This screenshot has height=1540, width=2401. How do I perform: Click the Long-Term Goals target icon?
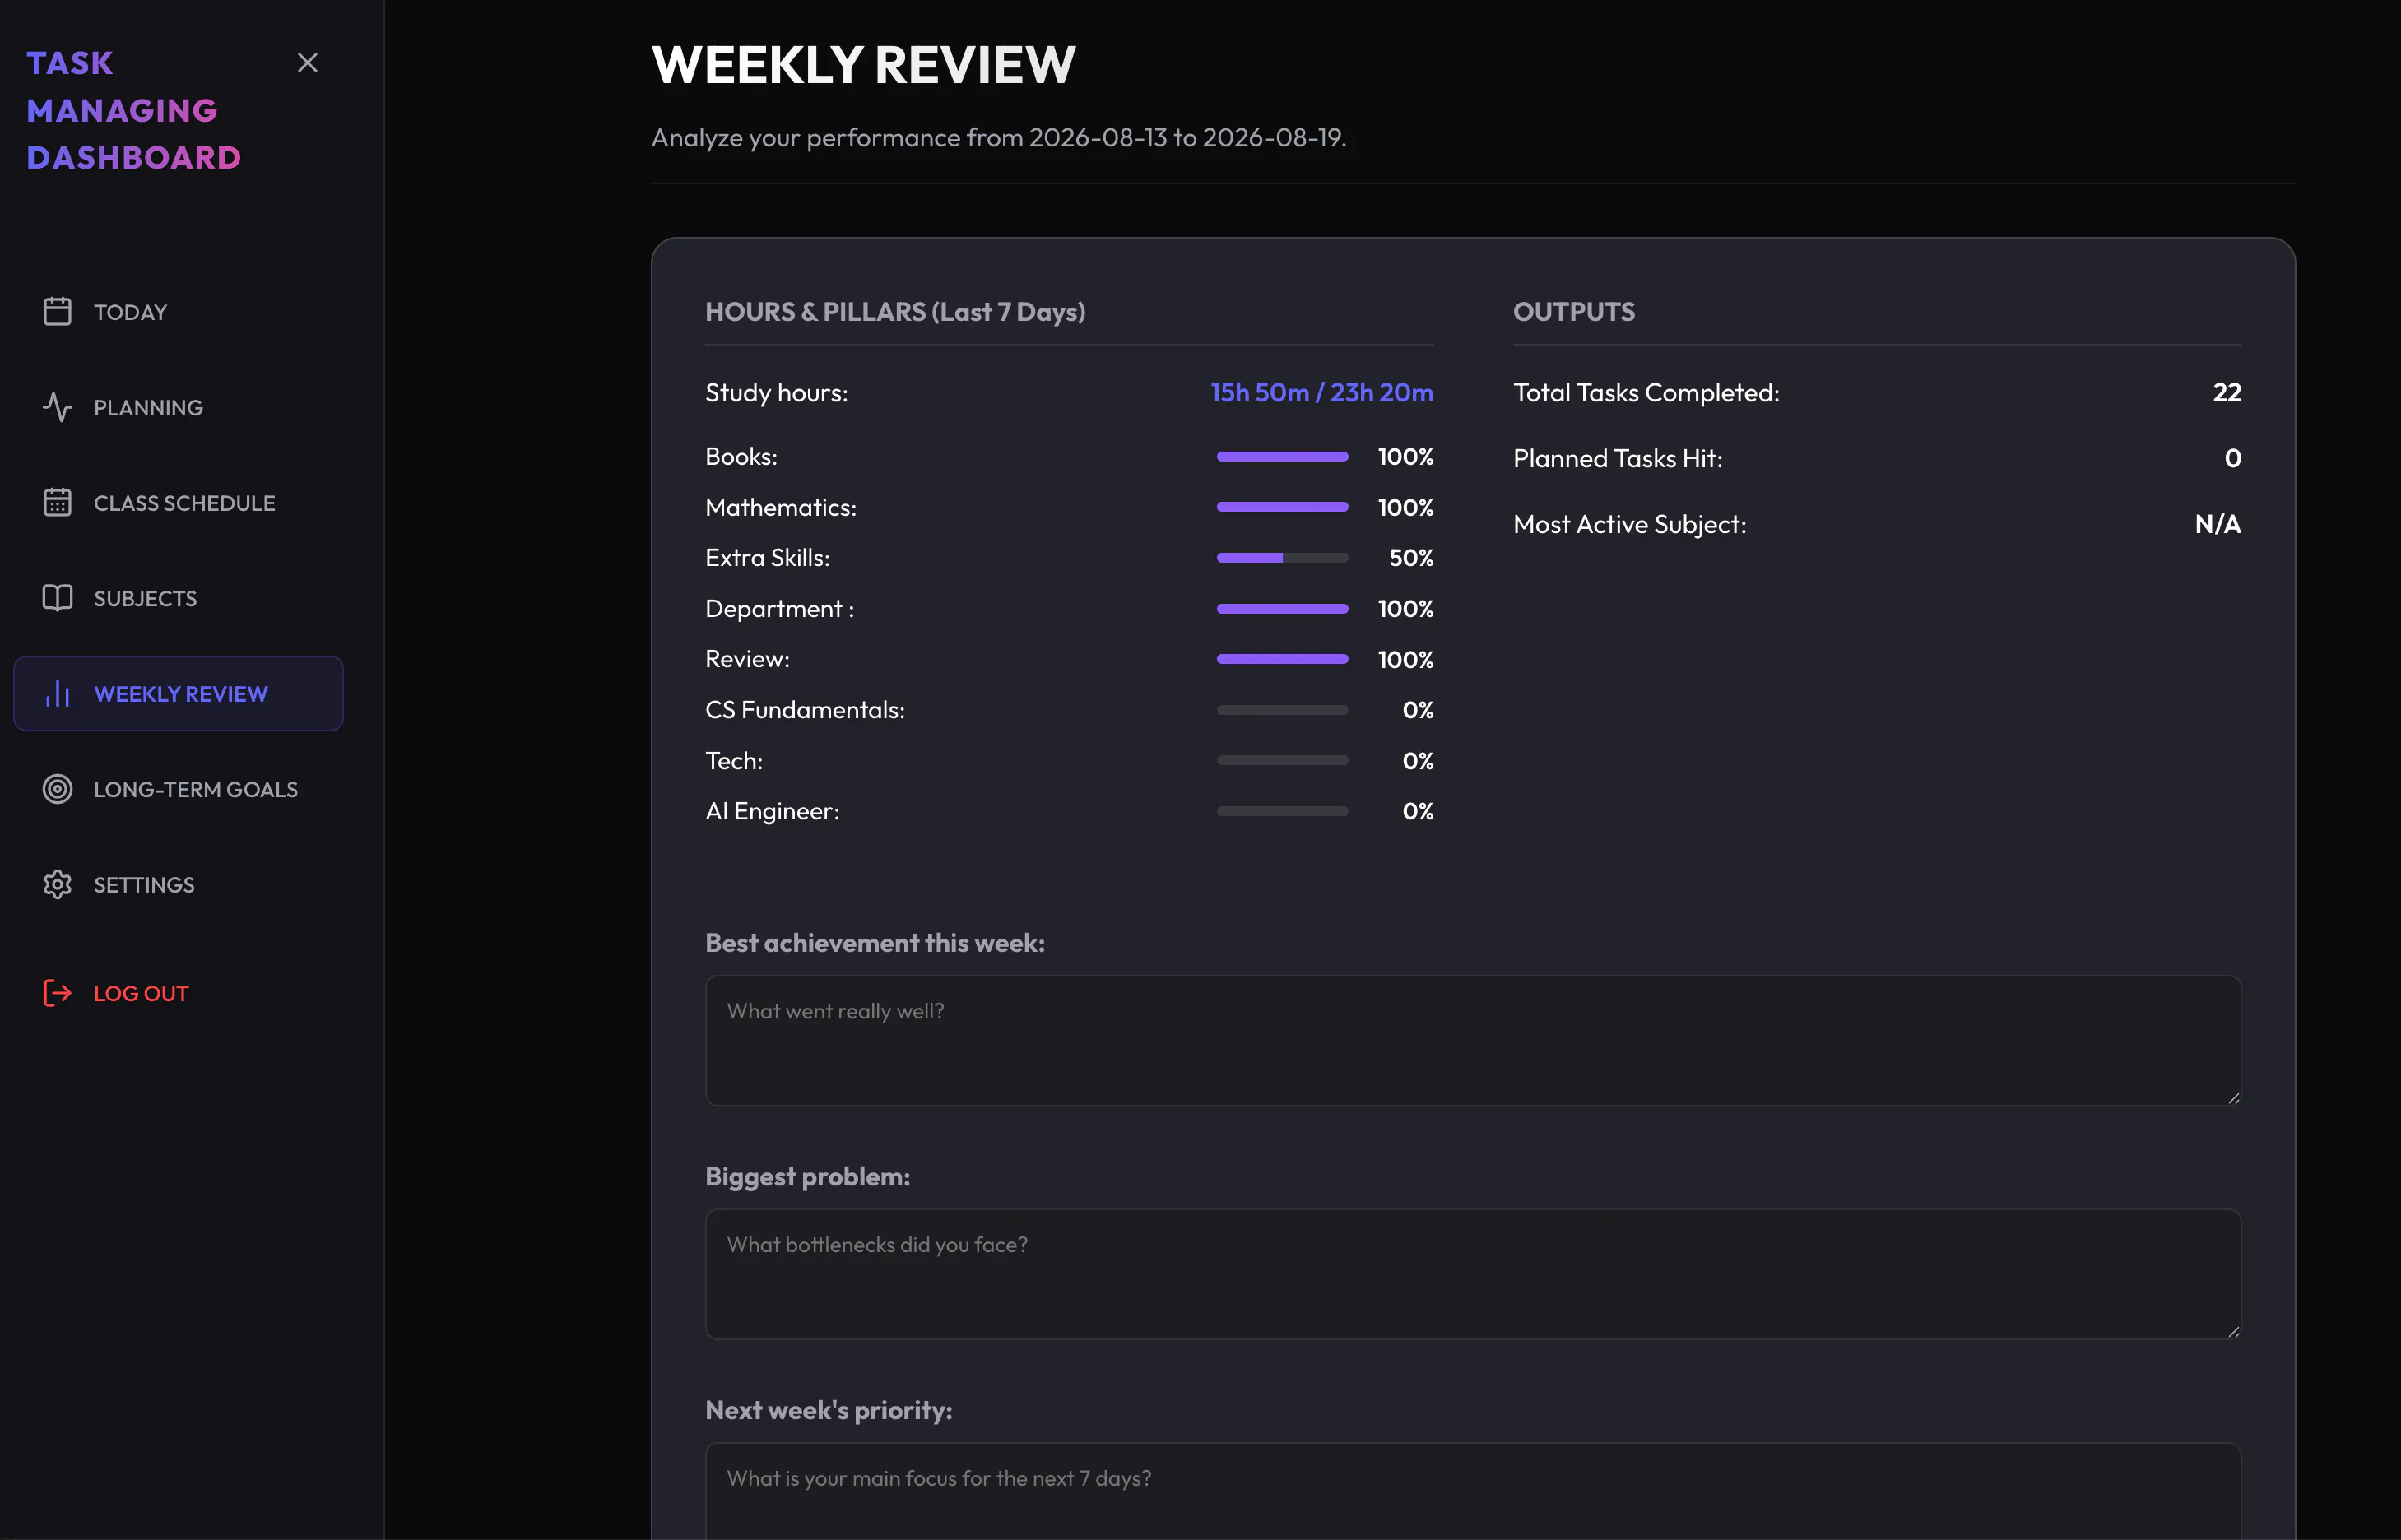tap(57, 789)
